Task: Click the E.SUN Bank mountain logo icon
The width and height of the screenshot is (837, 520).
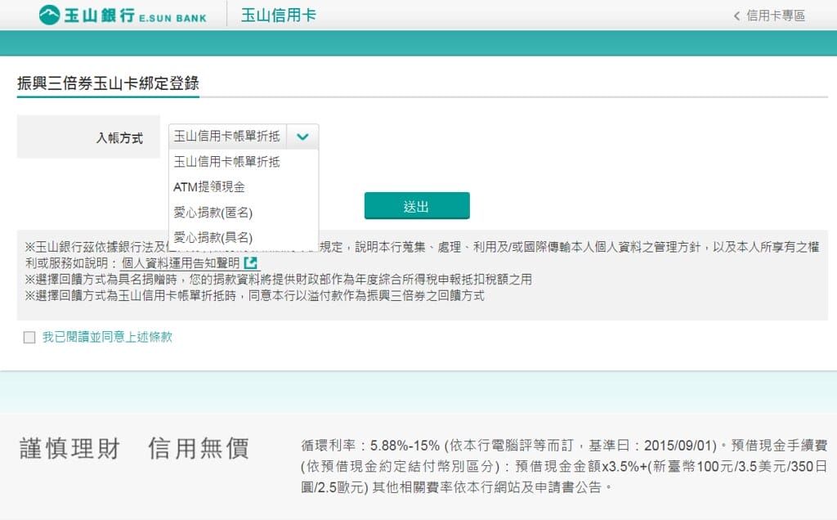Action: click(x=49, y=15)
